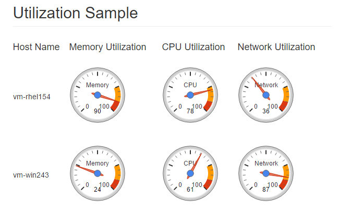Click the 90 reading on Memory gauge
The width and height of the screenshot is (339, 211).
coord(97,111)
